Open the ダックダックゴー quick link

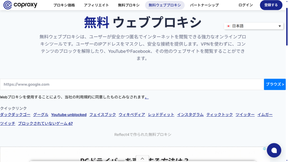click(15, 114)
